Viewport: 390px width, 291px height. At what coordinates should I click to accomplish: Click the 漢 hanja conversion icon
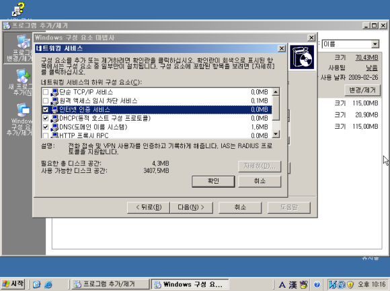(x=292, y=284)
